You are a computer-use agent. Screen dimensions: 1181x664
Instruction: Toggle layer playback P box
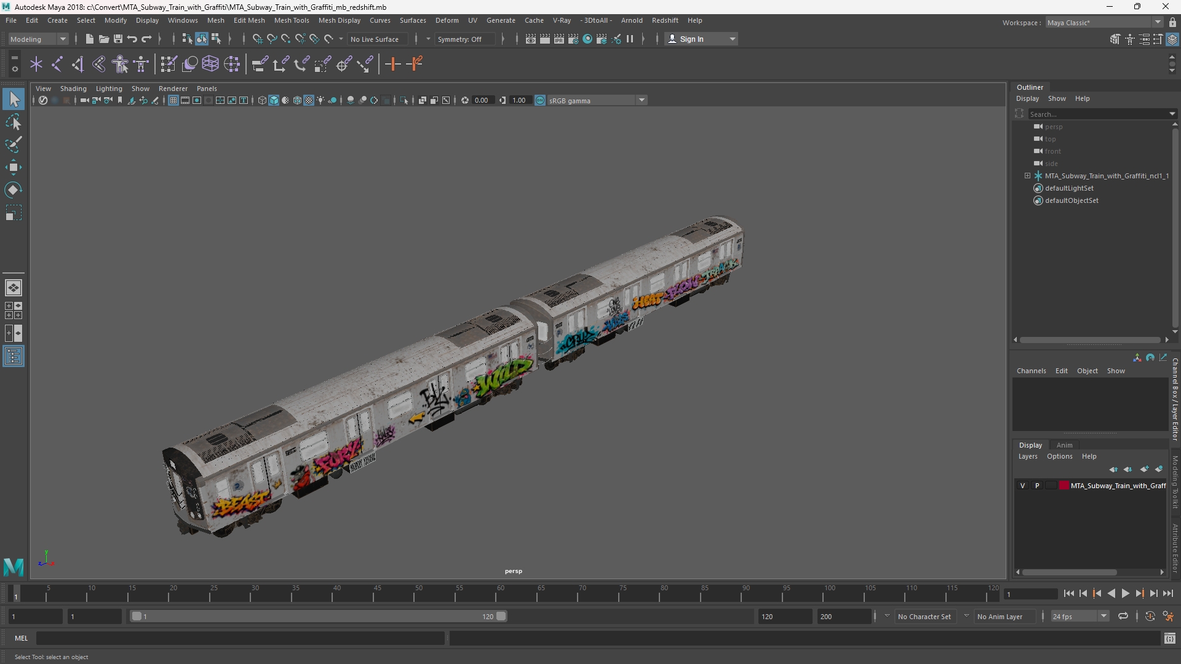[1037, 486]
